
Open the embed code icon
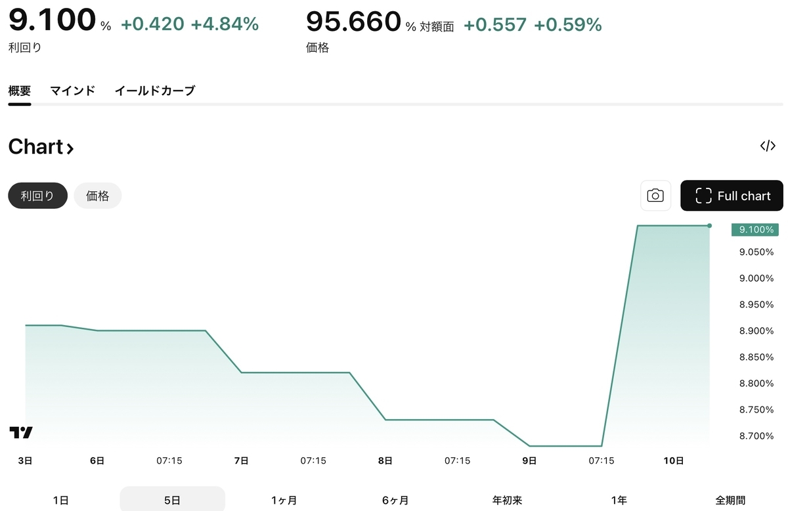(768, 146)
